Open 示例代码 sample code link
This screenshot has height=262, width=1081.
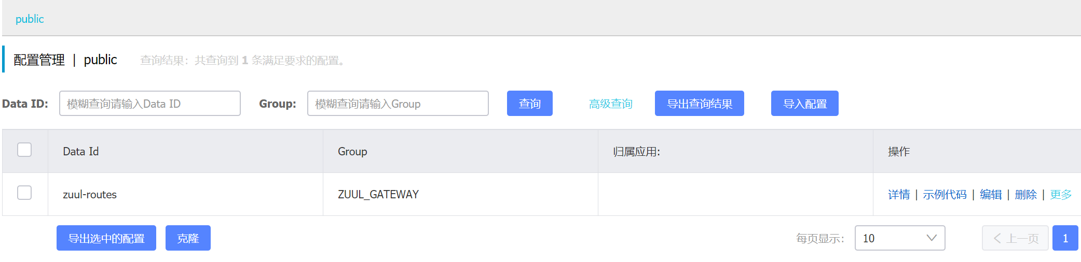tap(945, 195)
